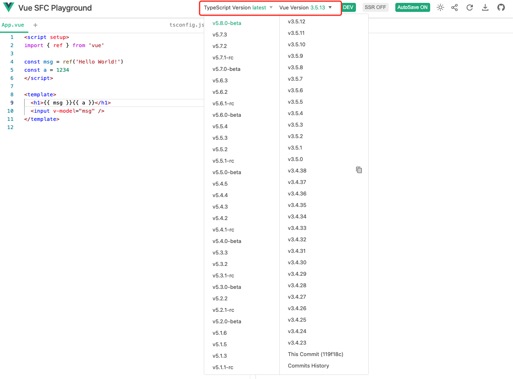Select TypeScript v5.1.1-rc
The width and height of the screenshot is (513, 379).
click(223, 368)
